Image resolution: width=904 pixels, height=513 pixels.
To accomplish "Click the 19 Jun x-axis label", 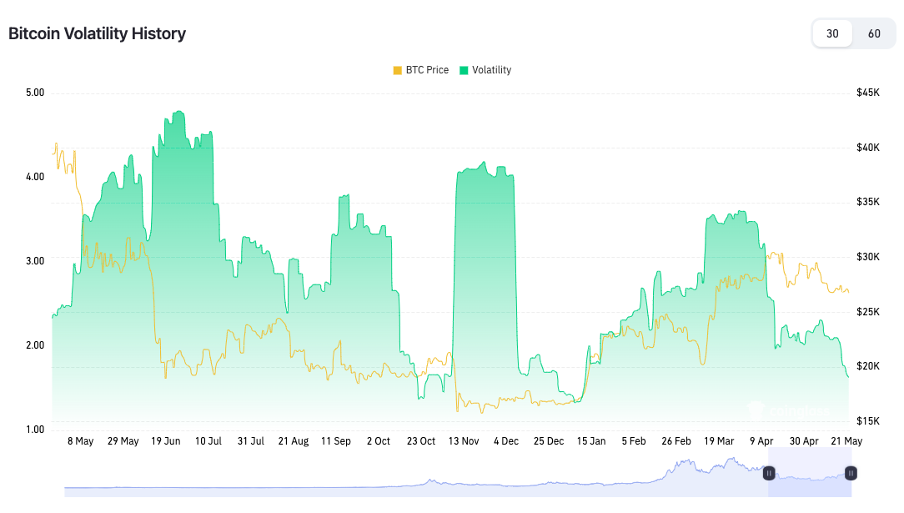I will pos(165,441).
